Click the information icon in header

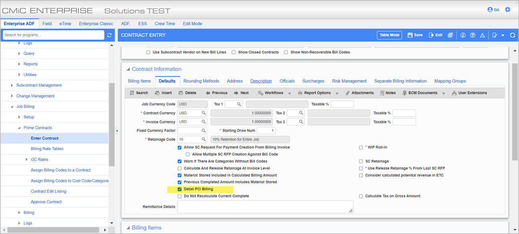tap(463, 35)
